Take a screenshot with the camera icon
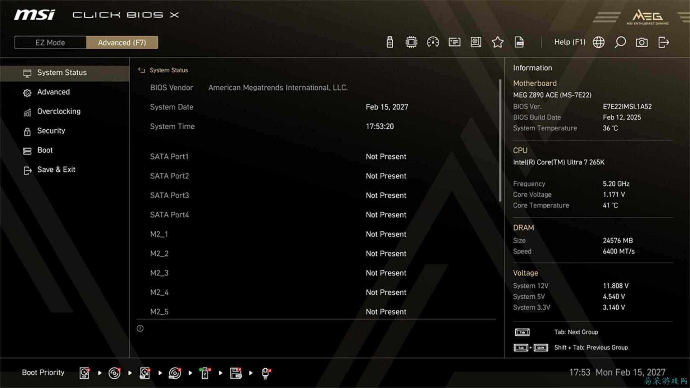The width and height of the screenshot is (690, 388). tap(641, 42)
